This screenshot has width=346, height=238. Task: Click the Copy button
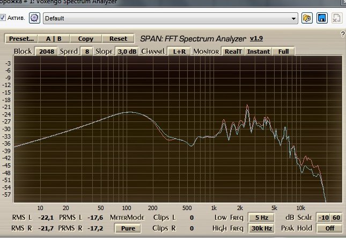tap(85, 39)
